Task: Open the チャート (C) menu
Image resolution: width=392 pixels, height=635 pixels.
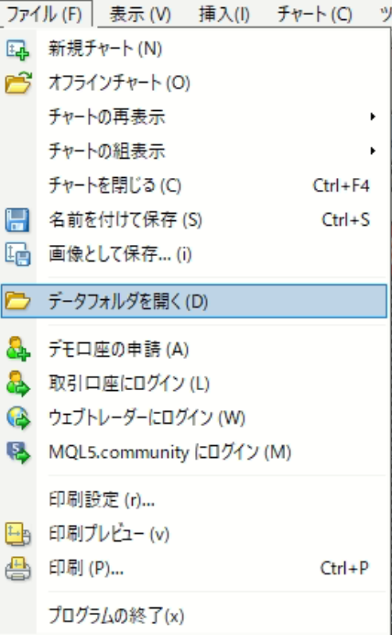Action: 314,15
